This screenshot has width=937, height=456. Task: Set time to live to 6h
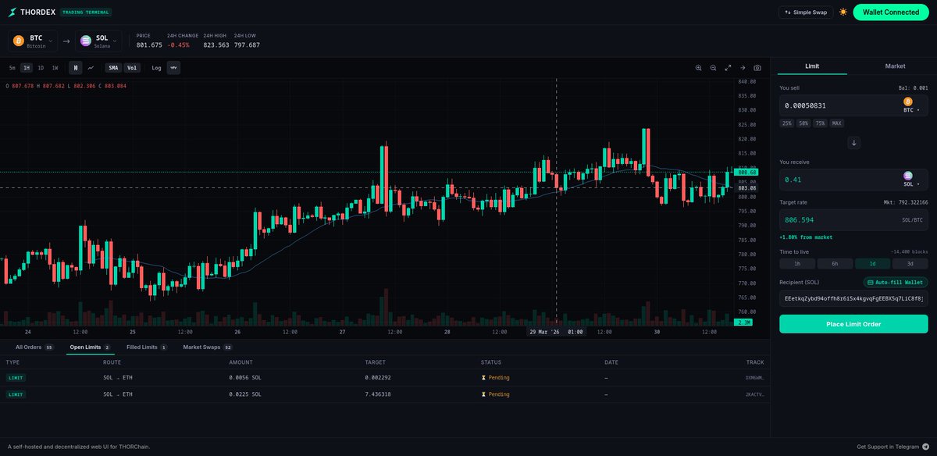pos(835,264)
